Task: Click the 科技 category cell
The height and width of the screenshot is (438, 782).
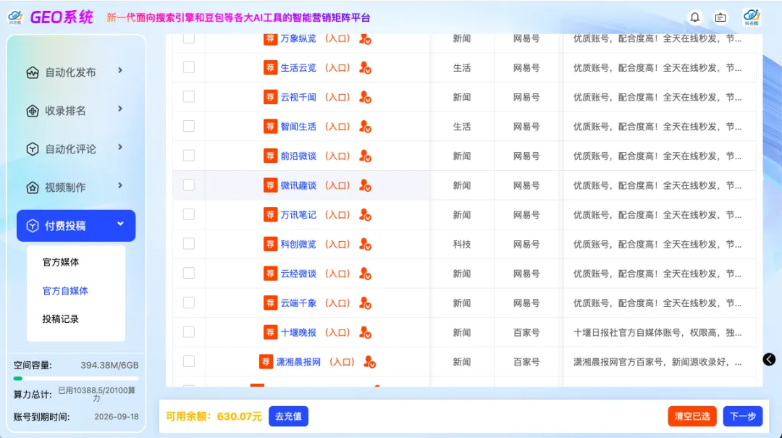Action: (x=462, y=245)
